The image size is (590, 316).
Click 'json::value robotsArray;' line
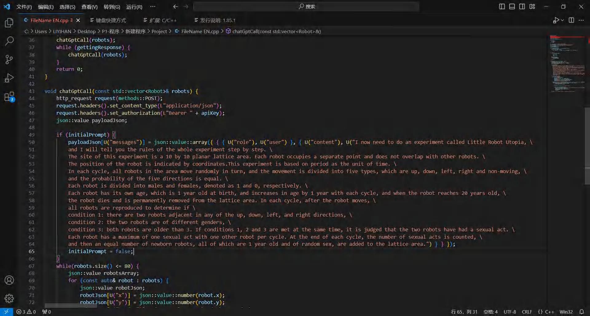click(104, 273)
